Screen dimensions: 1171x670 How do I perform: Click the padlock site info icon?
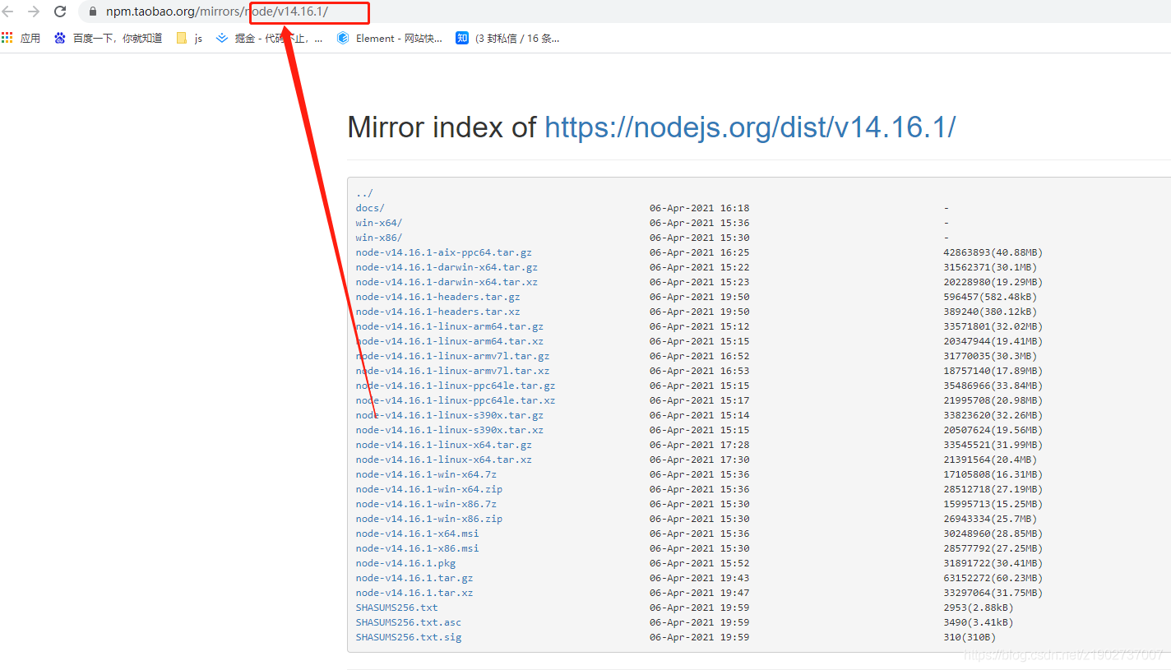[x=92, y=12]
